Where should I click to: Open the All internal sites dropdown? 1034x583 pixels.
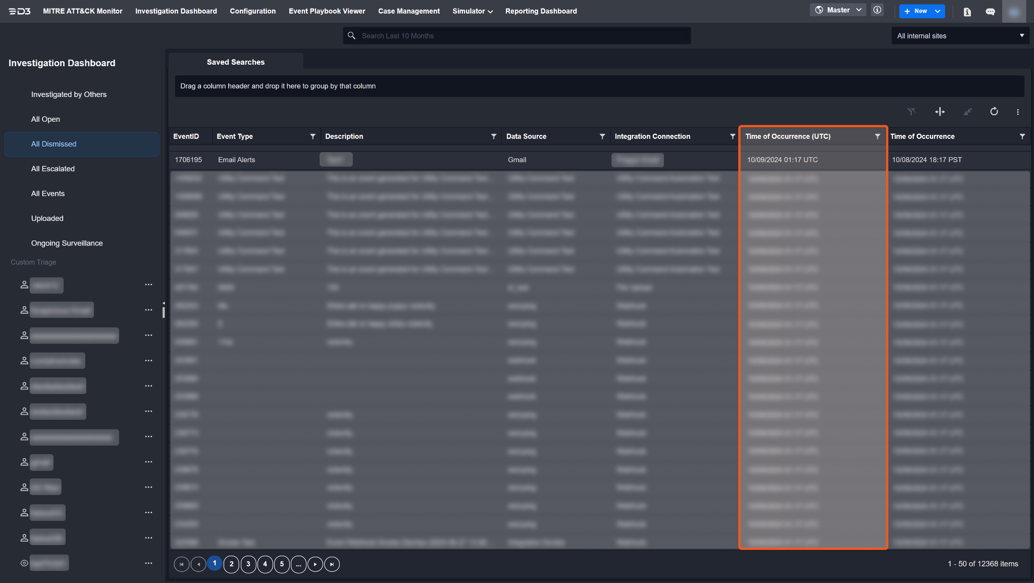coord(960,36)
